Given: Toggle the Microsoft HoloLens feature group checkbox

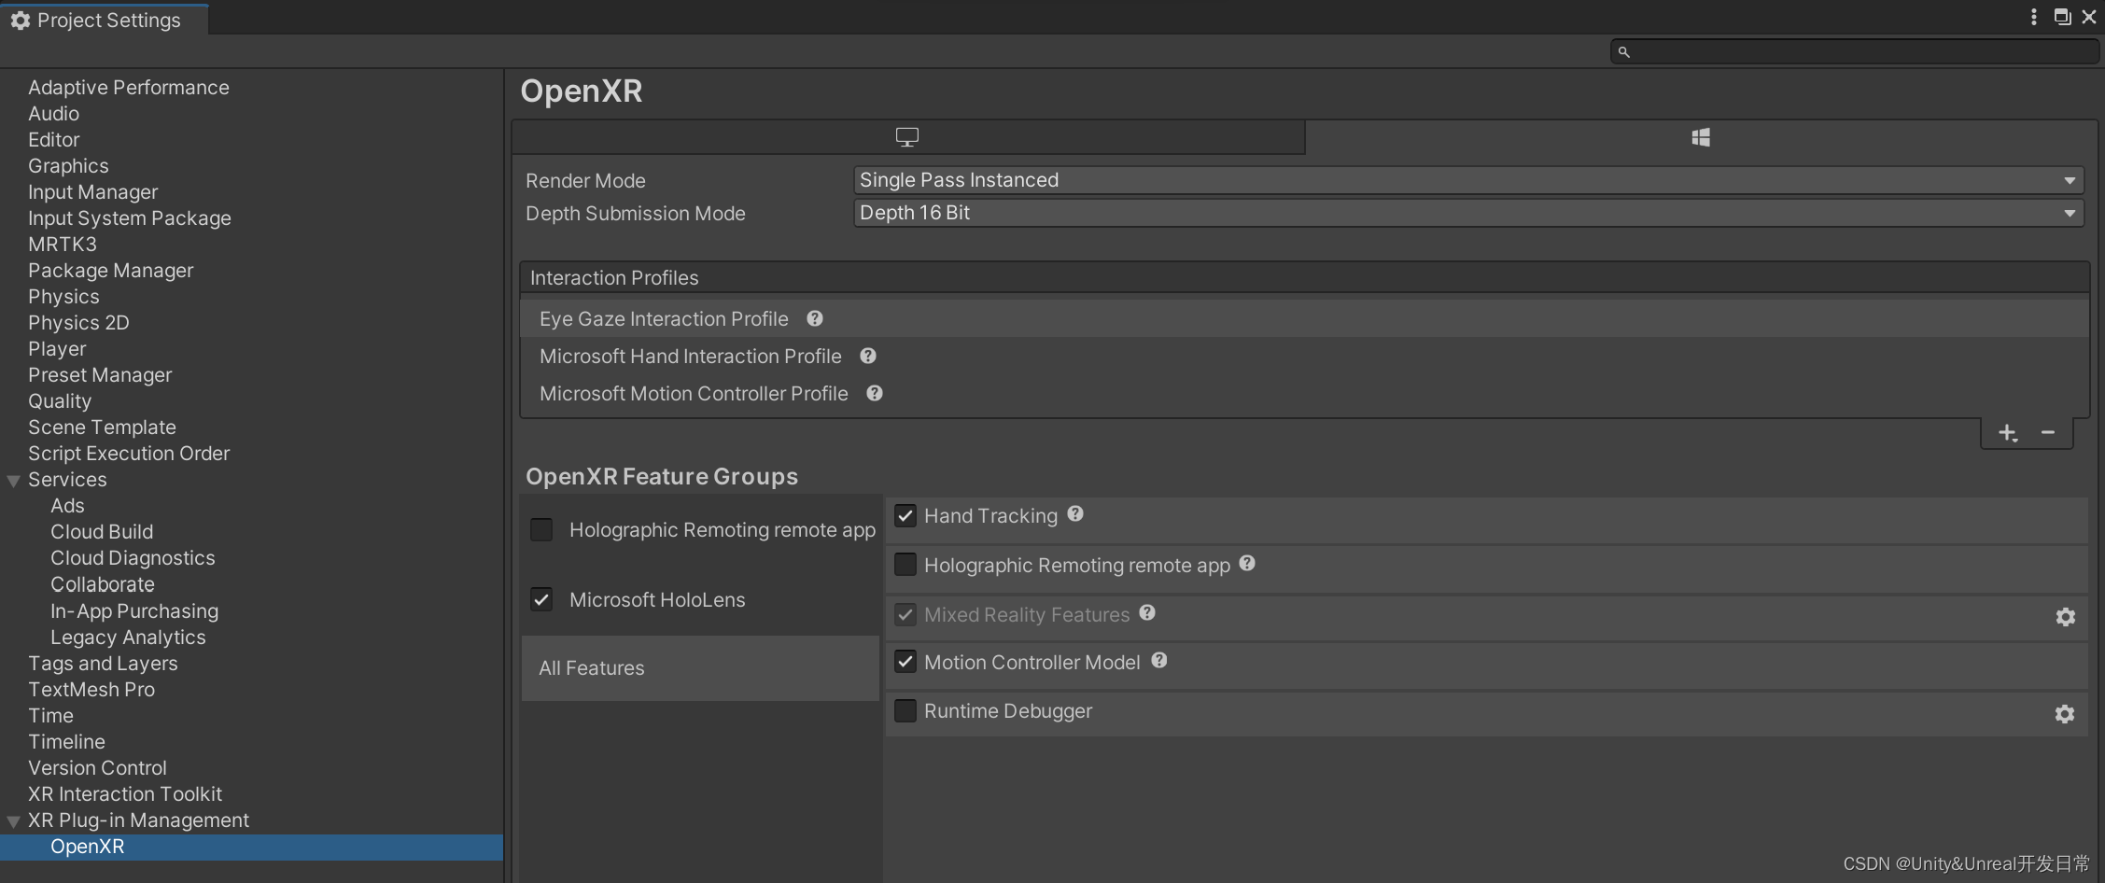Looking at the screenshot, I should point(541,599).
